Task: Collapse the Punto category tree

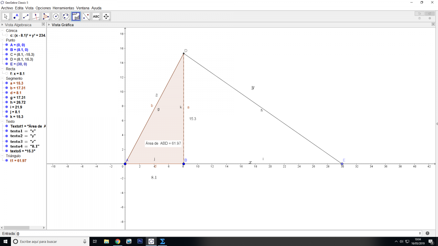Action: click(3, 40)
